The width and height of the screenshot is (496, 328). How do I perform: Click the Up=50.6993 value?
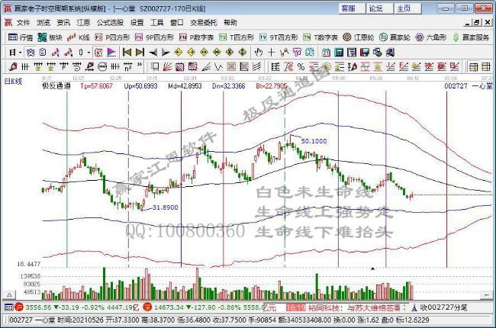[x=140, y=85]
